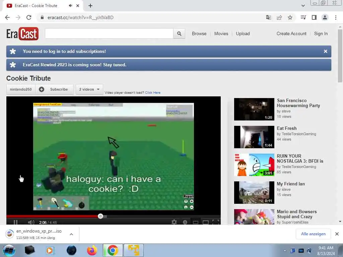Click the address bar URL
The image size is (343, 257).
80,17
